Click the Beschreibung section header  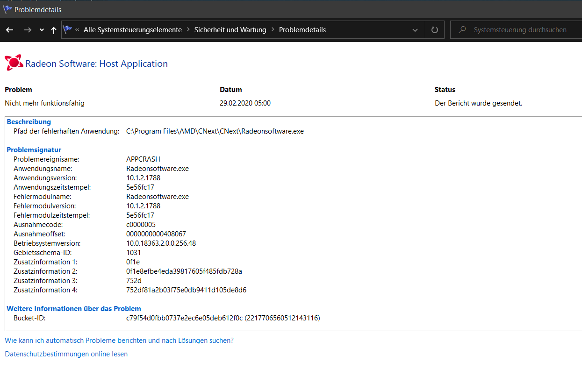[29, 122]
